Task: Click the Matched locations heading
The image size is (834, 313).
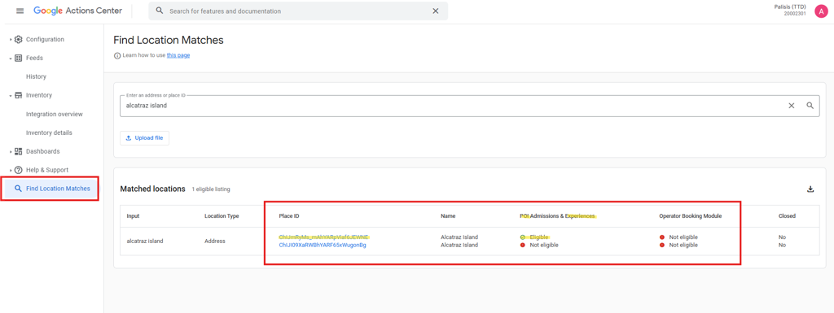Action: tap(152, 189)
